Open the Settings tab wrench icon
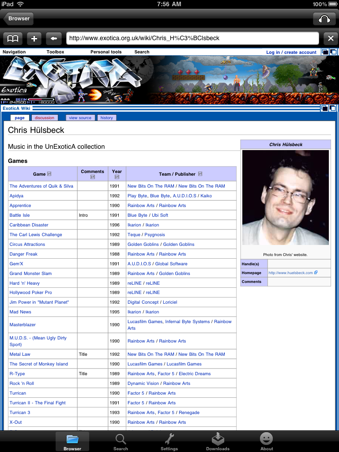The height and width of the screenshot is (452, 339). (x=169, y=441)
